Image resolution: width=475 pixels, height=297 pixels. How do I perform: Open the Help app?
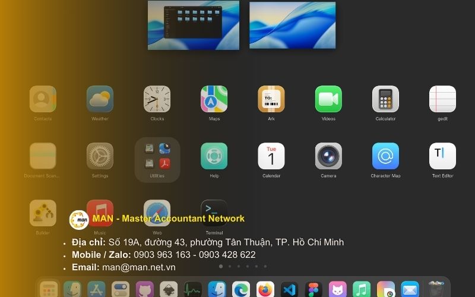(x=214, y=156)
